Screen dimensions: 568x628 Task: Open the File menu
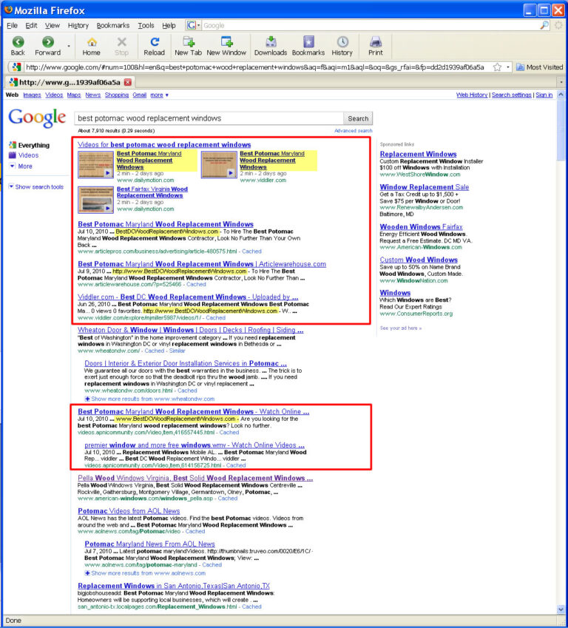click(x=13, y=25)
